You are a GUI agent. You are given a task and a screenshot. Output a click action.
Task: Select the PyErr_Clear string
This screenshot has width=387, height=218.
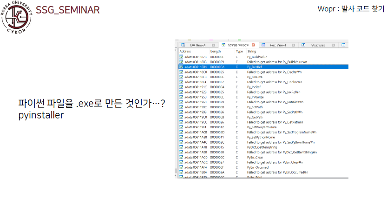click(x=255, y=157)
